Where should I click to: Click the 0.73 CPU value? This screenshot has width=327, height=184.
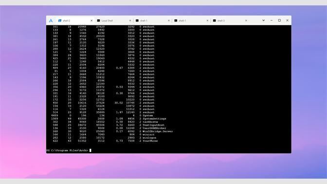(120, 141)
